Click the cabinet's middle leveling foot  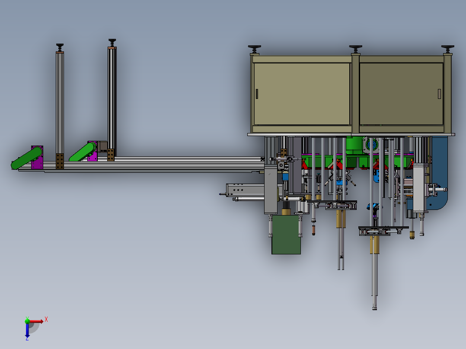(x=355, y=49)
